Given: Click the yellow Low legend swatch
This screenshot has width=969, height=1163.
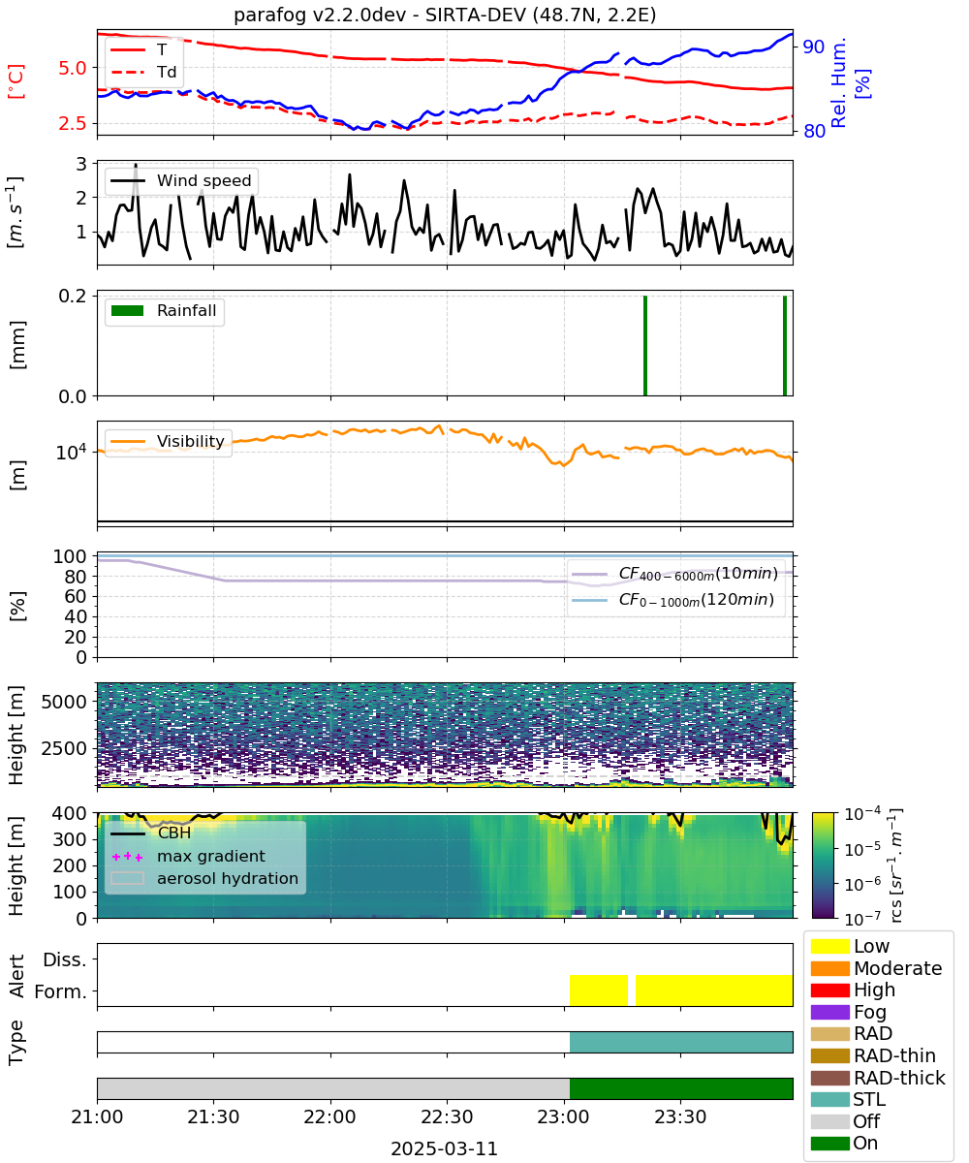Looking at the screenshot, I should [x=829, y=946].
